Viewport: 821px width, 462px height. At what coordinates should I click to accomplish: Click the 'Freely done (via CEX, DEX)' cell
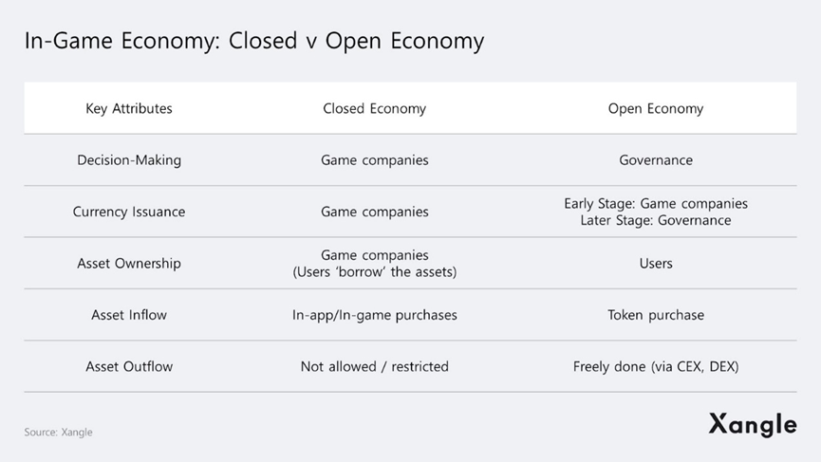coord(656,366)
